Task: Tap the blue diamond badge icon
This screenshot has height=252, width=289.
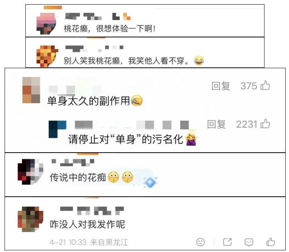Action: click(150, 182)
